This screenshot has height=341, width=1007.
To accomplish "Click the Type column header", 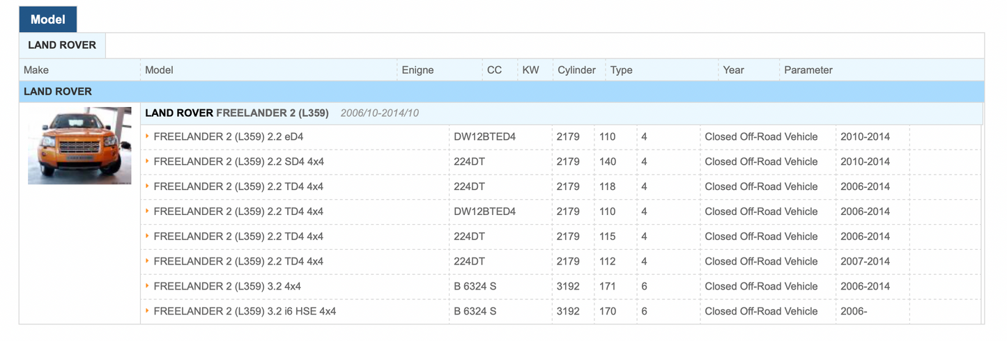I will pyautogui.click(x=622, y=70).
